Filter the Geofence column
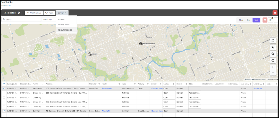 click(x=263, y=84)
